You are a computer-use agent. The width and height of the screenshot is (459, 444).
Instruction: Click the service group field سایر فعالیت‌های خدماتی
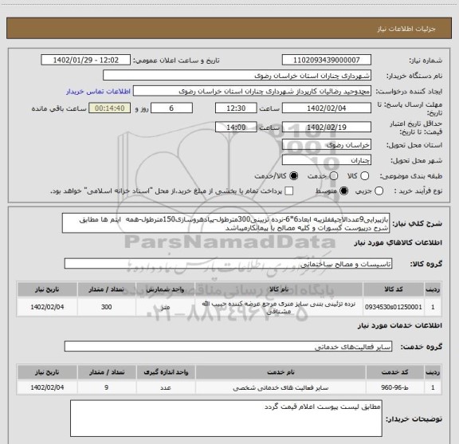pos(228,346)
